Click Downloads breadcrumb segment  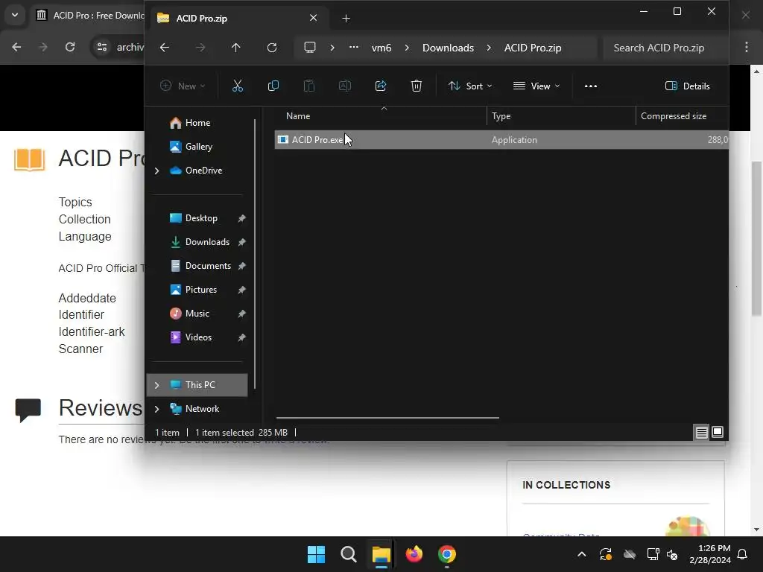pos(448,48)
